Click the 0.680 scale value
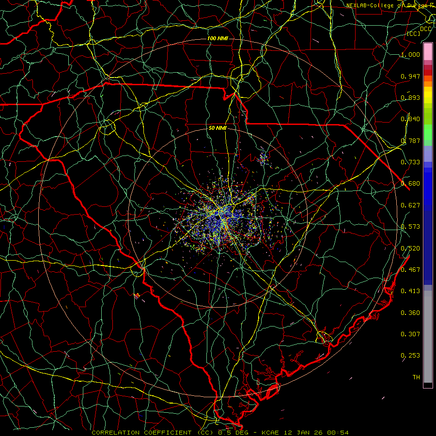The height and width of the screenshot is (436, 436). [410, 184]
